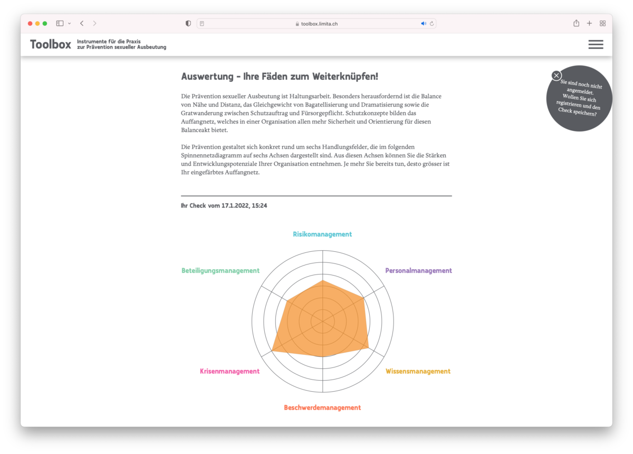Screen dimensions: 633x454
Task: Reload the page with the refresh icon
Action: 431,24
